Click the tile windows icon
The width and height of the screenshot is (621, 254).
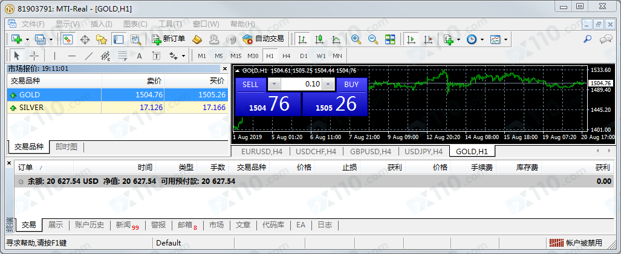point(390,39)
